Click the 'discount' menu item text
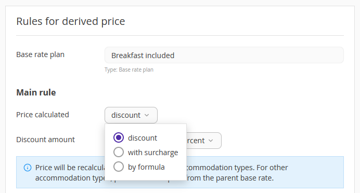The height and width of the screenshot is (193, 360). click(x=143, y=138)
